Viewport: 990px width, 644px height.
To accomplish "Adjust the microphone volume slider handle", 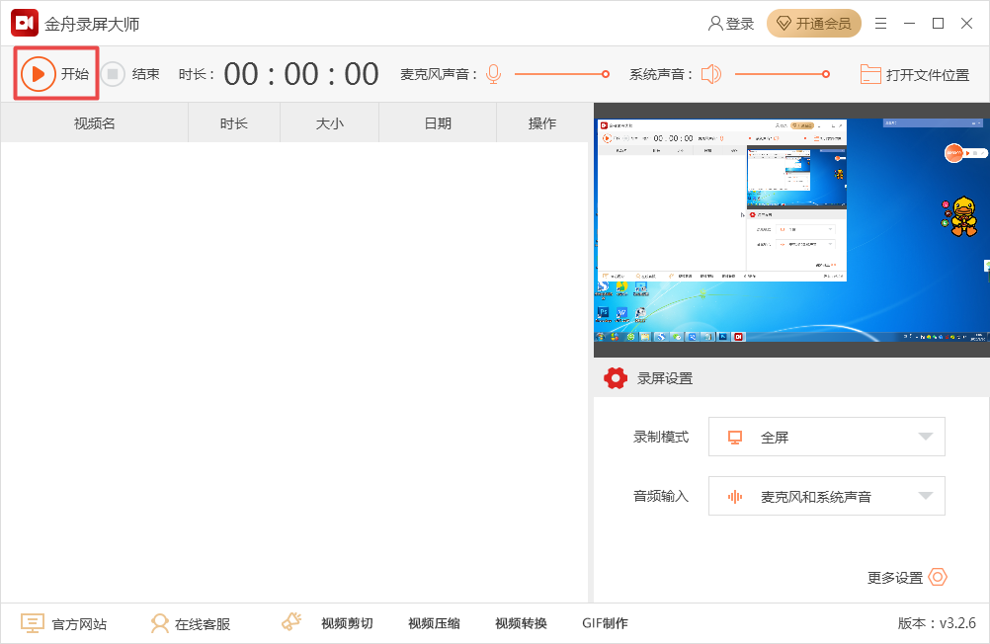I will coord(607,74).
